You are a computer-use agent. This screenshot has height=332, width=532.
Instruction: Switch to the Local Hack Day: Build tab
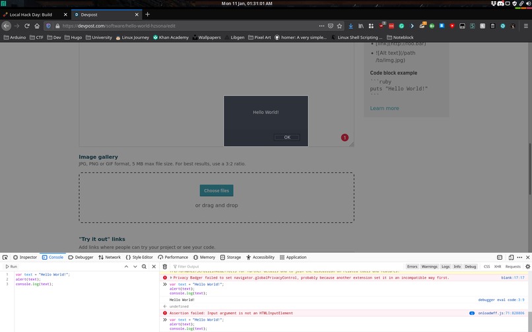(x=35, y=14)
